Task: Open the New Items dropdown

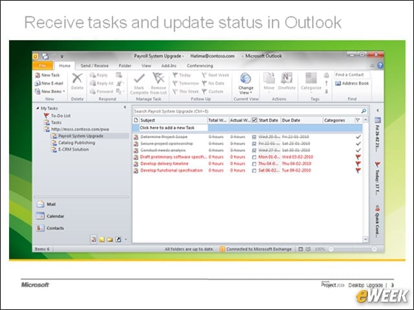Action: 50,92
